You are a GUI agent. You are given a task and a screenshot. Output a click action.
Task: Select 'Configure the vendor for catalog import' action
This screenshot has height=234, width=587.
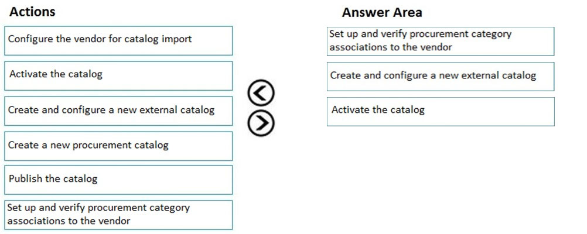click(118, 41)
